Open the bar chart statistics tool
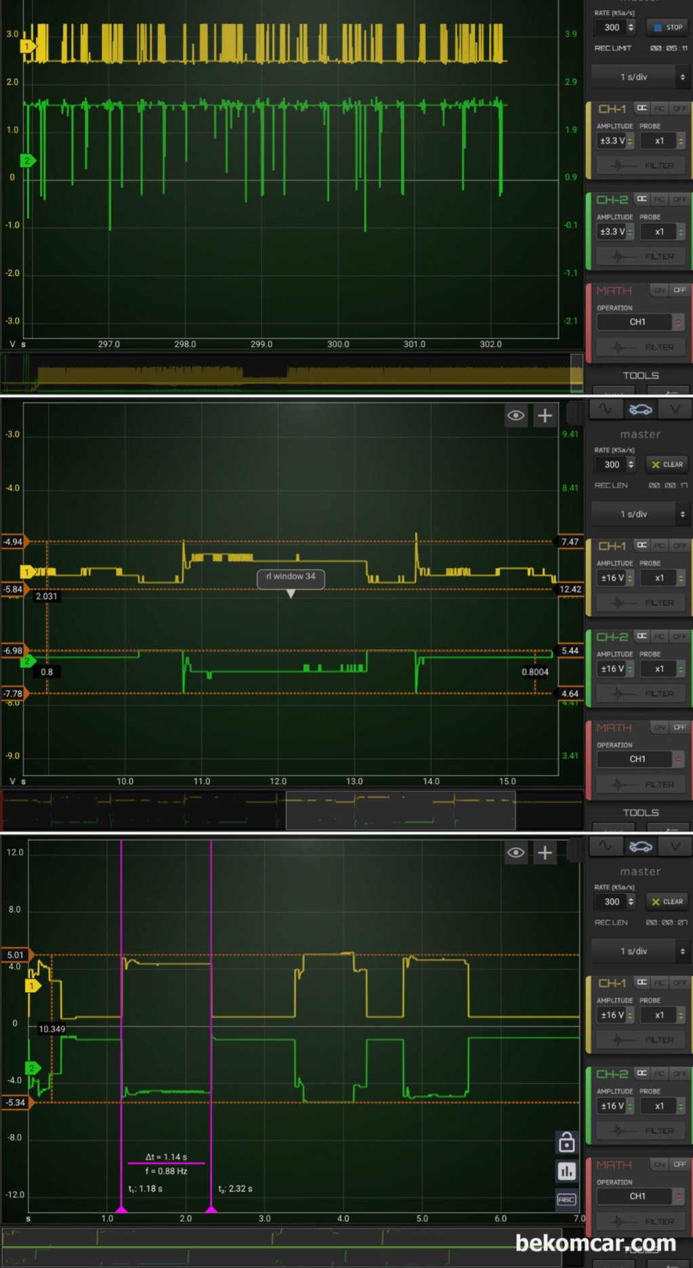This screenshot has height=1268, width=693. (x=566, y=1171)
